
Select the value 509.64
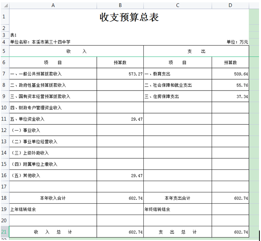click(x=230, y=73)
